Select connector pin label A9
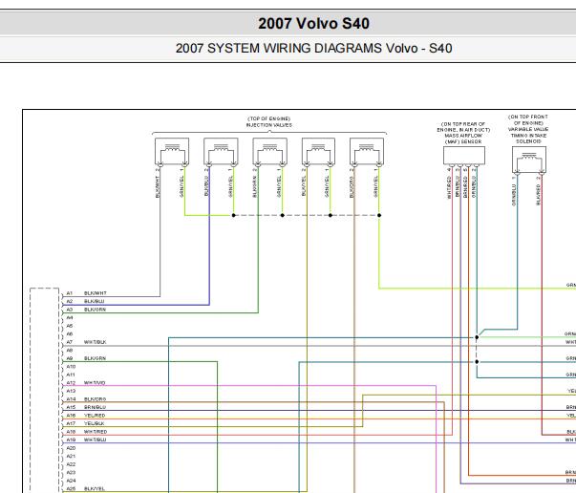576x493 pixels. (70, 358)
